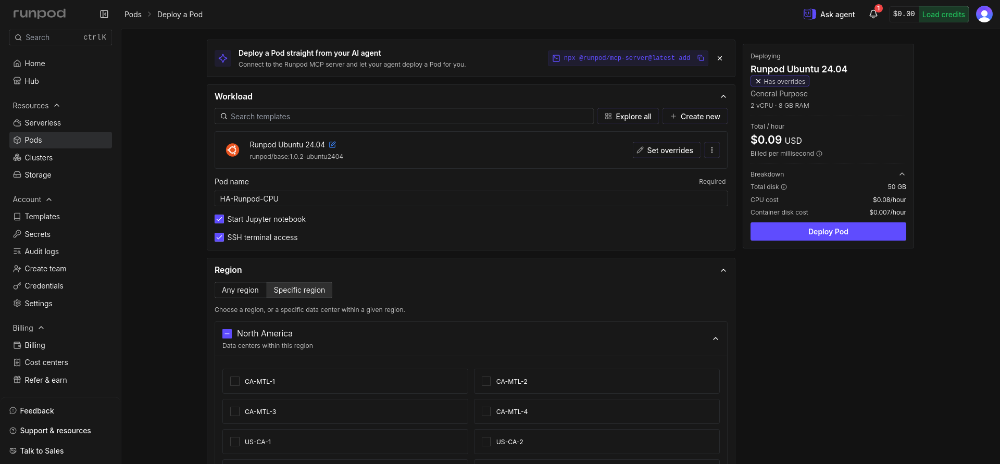Go to Pods breadcrumb link
Image resolution: width=1000 pixels, height=464 pixels.
coord(133,15)
